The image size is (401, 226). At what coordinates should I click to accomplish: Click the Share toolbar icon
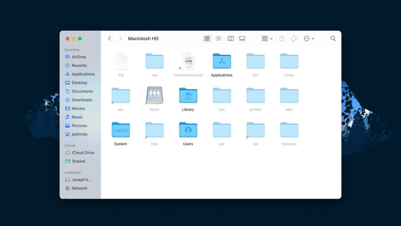[x=282, y=39]
